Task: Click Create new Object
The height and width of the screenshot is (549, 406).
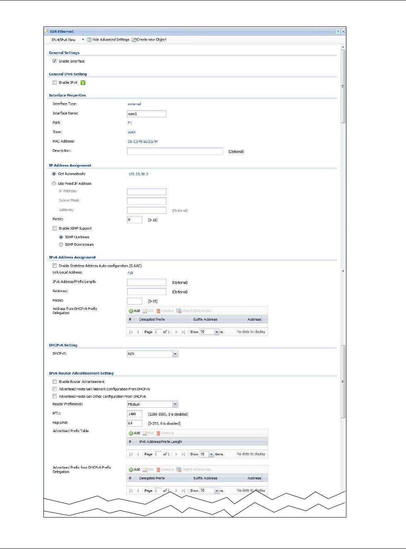Action: pos(149,40)
